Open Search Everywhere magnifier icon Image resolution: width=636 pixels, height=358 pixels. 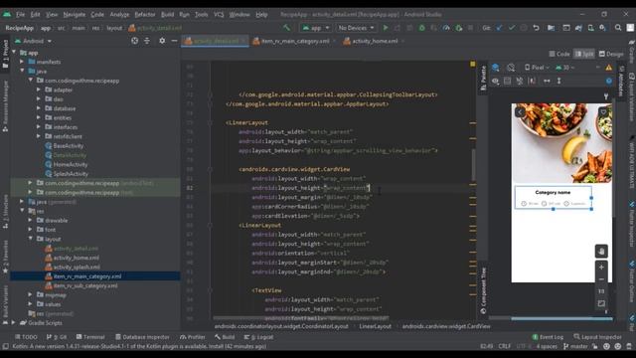click(618, 28)
